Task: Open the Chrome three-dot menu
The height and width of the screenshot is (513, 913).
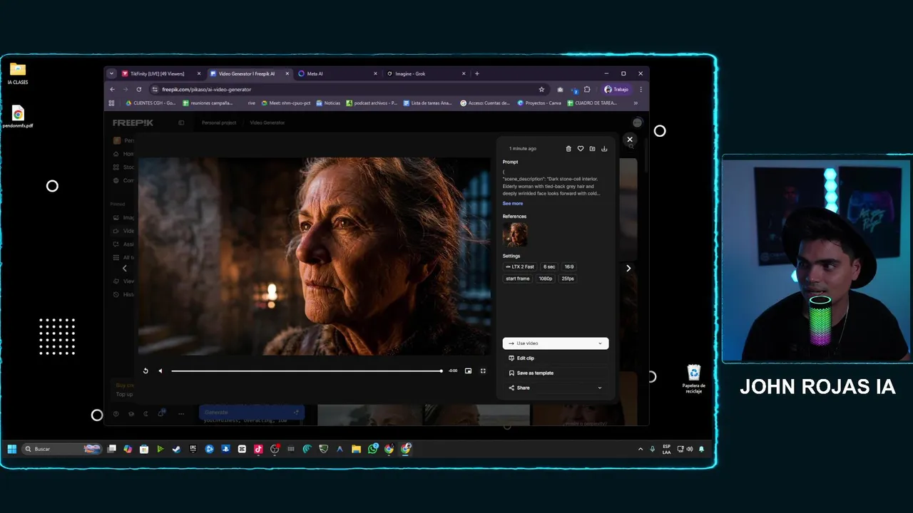Action: 641,90
